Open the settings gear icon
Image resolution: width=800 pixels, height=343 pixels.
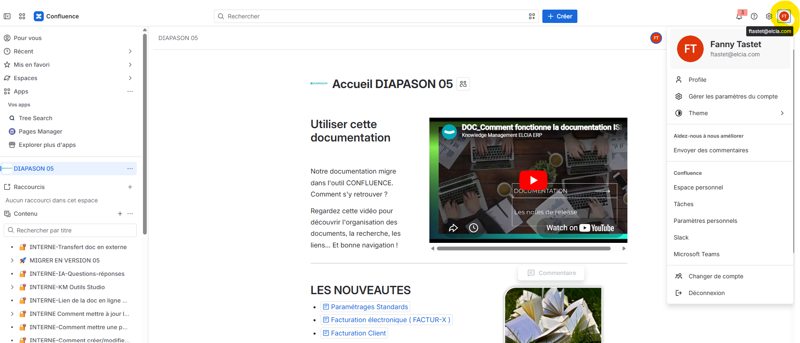click(x=769, y=16)
